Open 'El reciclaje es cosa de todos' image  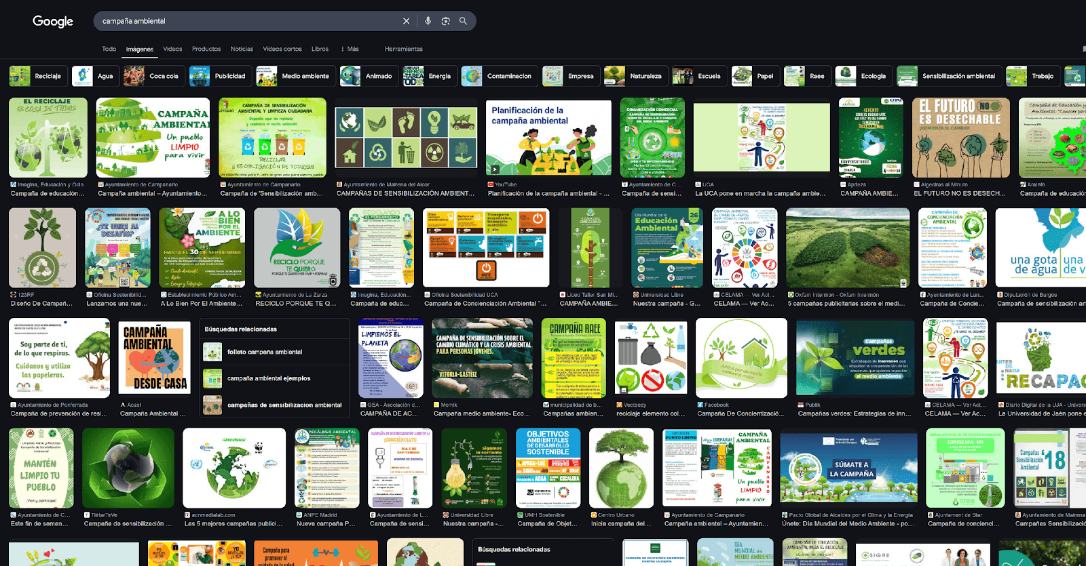point(48,138)
